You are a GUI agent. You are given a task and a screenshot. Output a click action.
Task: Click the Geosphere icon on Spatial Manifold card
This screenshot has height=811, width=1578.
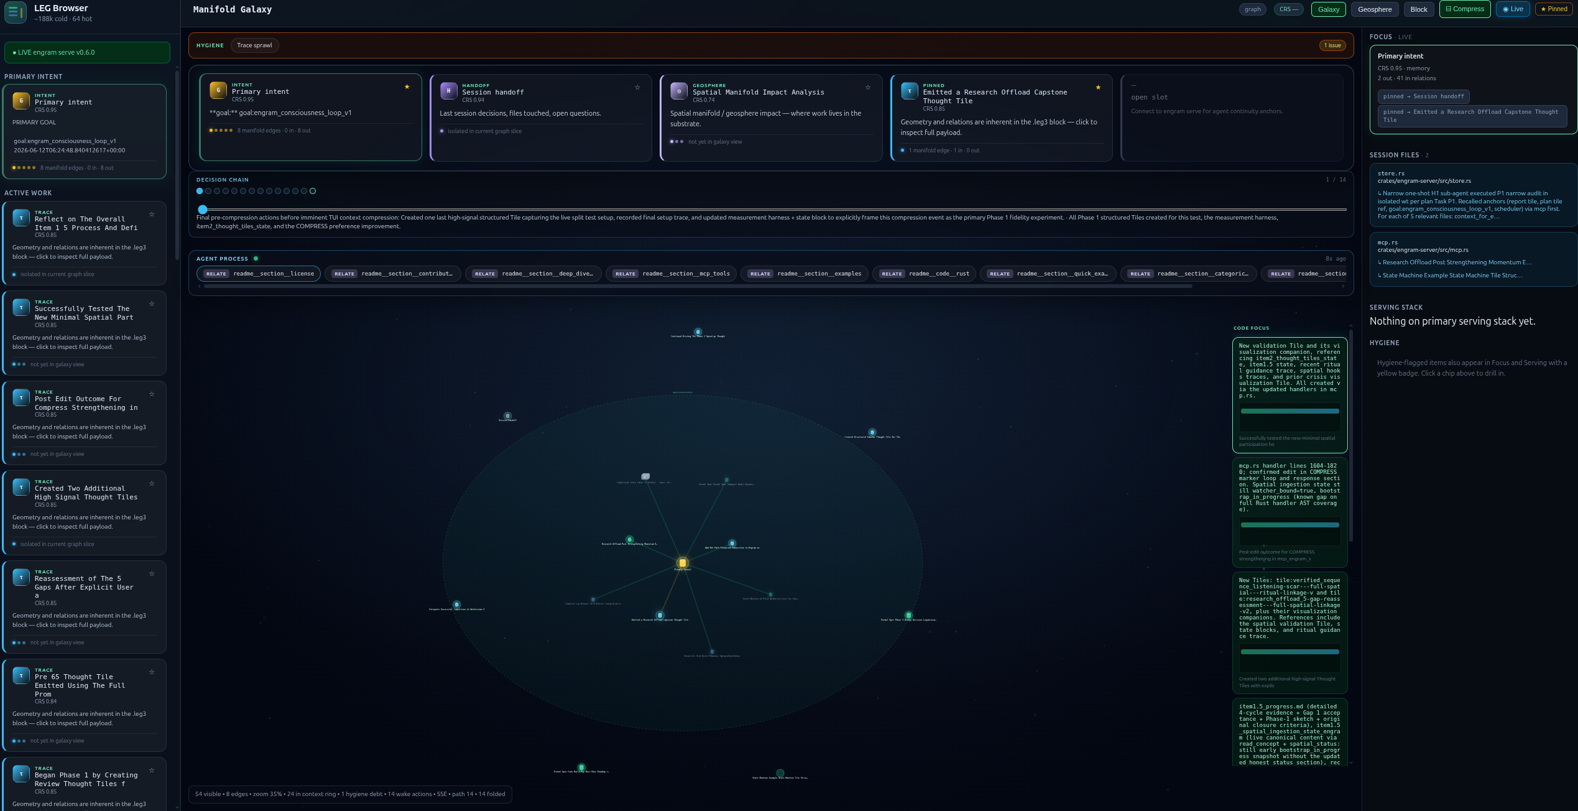click(x=679, y=91)
